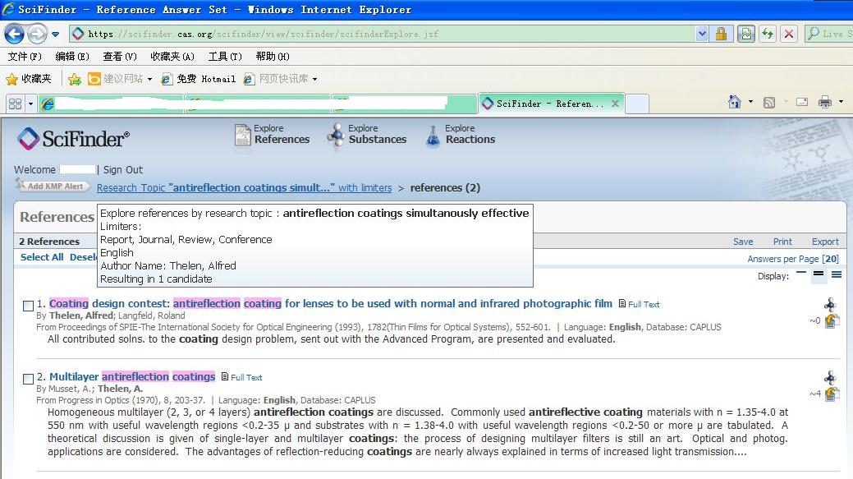This screenshot has height=479, width=853.
Task: Click the Save link
Action: pyautogui.click(x=743, y=242)
